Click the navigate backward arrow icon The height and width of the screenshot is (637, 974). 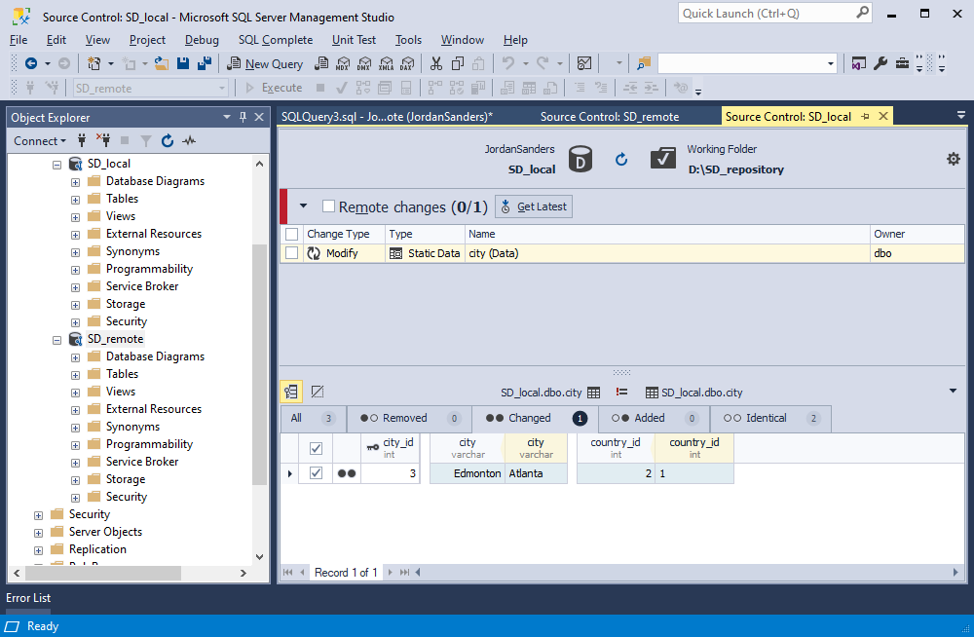[x=30, y=63]
